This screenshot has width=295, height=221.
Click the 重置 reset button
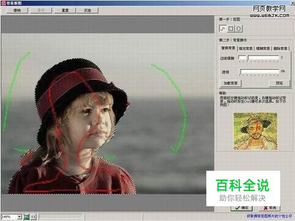point(65,10)
